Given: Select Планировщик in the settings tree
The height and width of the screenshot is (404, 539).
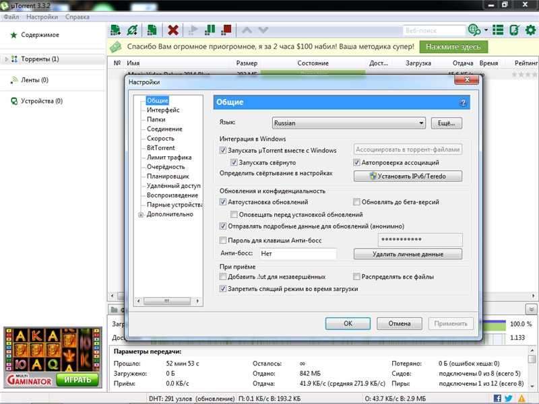Looking at the screenshot, I should pos(168,176).
